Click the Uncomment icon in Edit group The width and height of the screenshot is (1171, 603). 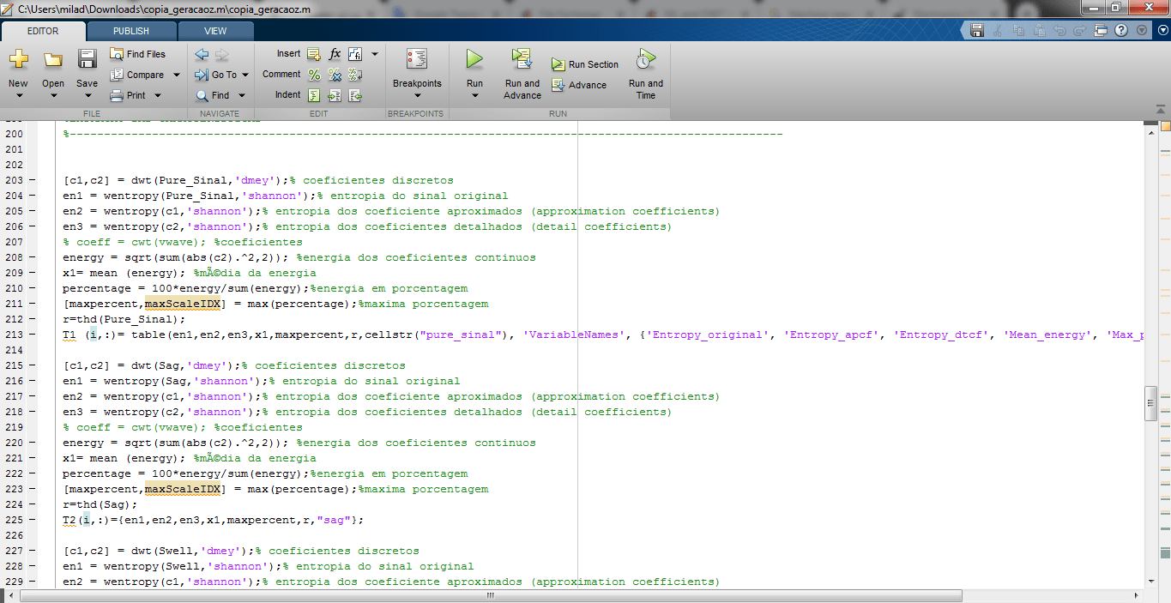tap(335, 75)
